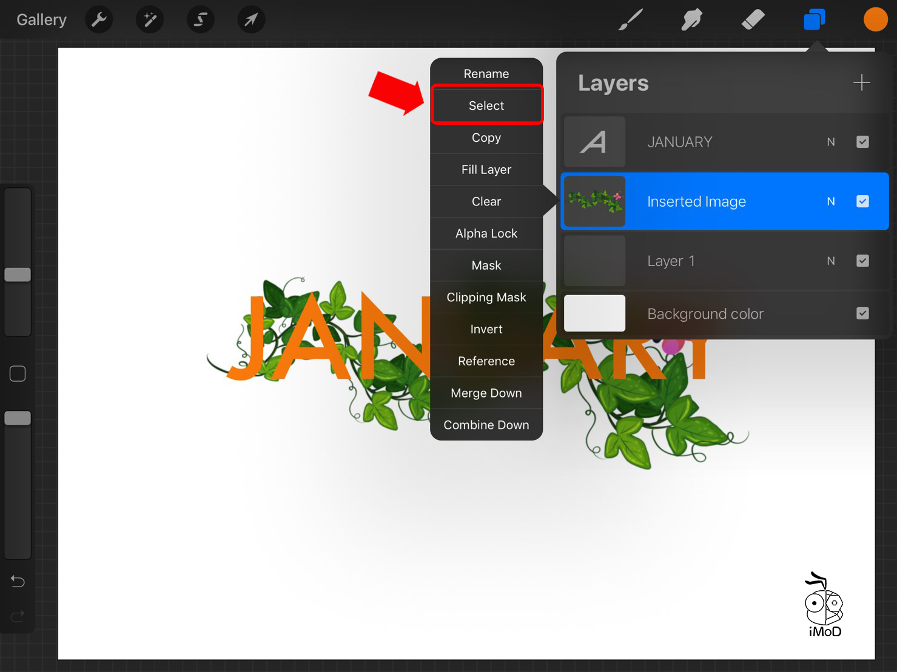
Task: Undo the last action arrow
Action: point(18,582)
